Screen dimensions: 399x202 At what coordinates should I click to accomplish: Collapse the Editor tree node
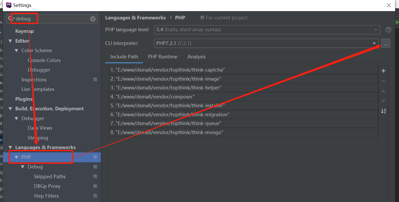pos(10,41)
